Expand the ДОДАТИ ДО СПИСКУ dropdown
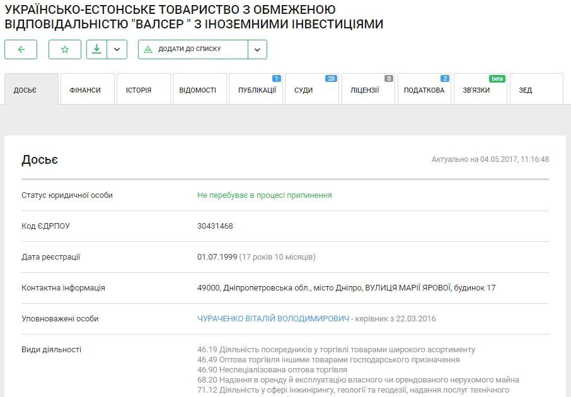Screen dimensions: 571x397 tap(257, 49)
